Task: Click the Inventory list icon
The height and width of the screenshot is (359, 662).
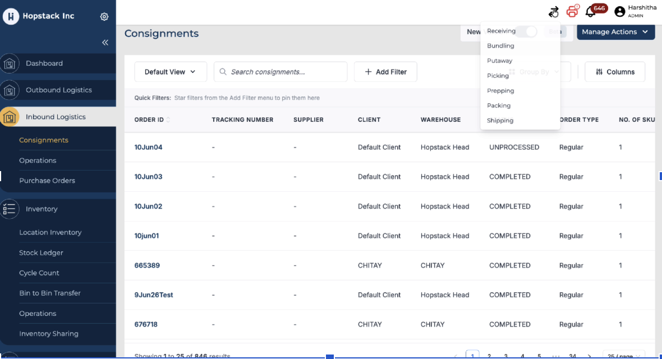Action: pyautogui.click(x=10, y=209)
